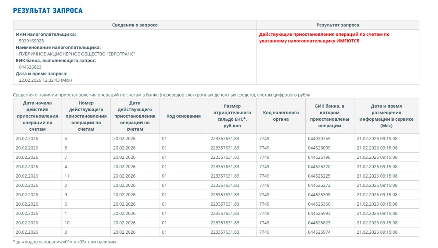
Task: Click 'Дата и время размещения информации' header
Action: tap(386, 116)
